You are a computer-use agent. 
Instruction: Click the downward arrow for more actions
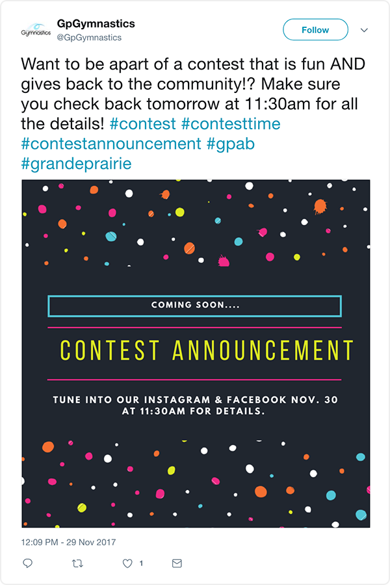click(363, 29)
